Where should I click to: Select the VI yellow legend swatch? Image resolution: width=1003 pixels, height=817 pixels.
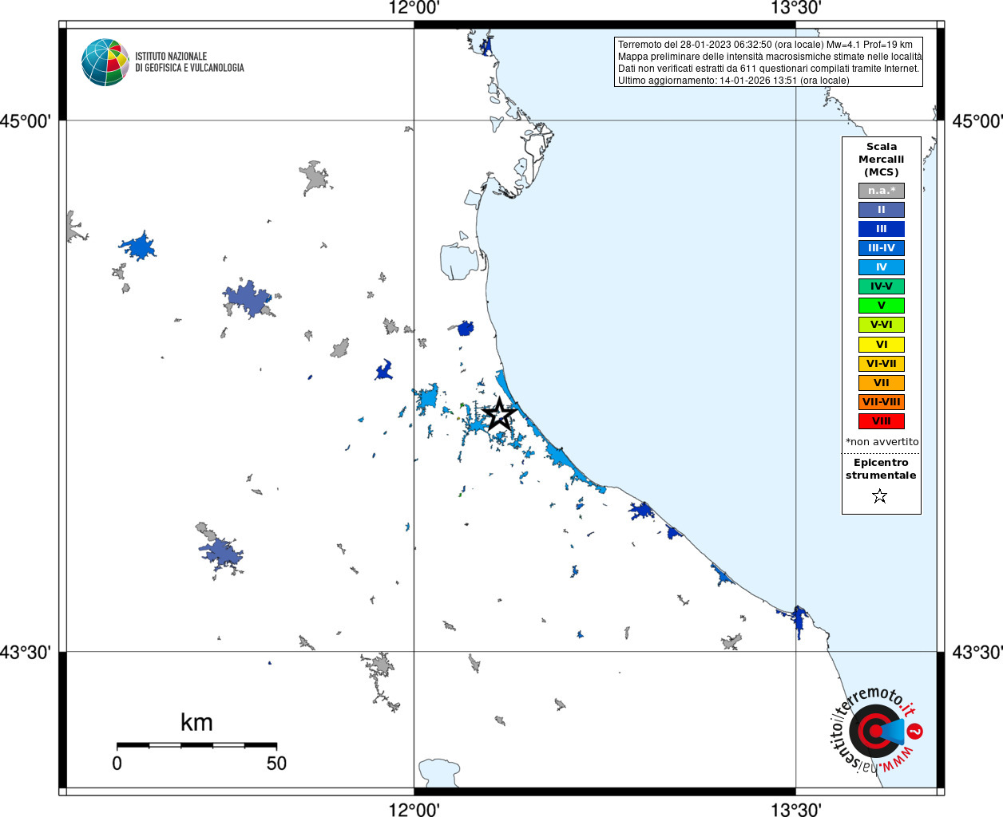click(x=882, y=345)
